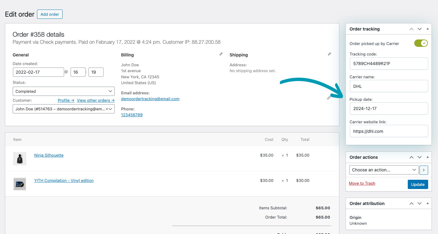Open View other orders link
Viewport: 438px width, 234px height.
[96, 100]
